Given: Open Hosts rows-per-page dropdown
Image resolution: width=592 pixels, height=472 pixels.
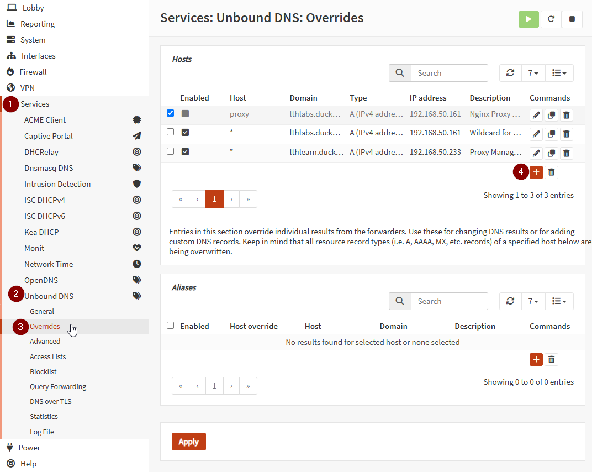Looking at the screenshot, I should click(533, 73).
